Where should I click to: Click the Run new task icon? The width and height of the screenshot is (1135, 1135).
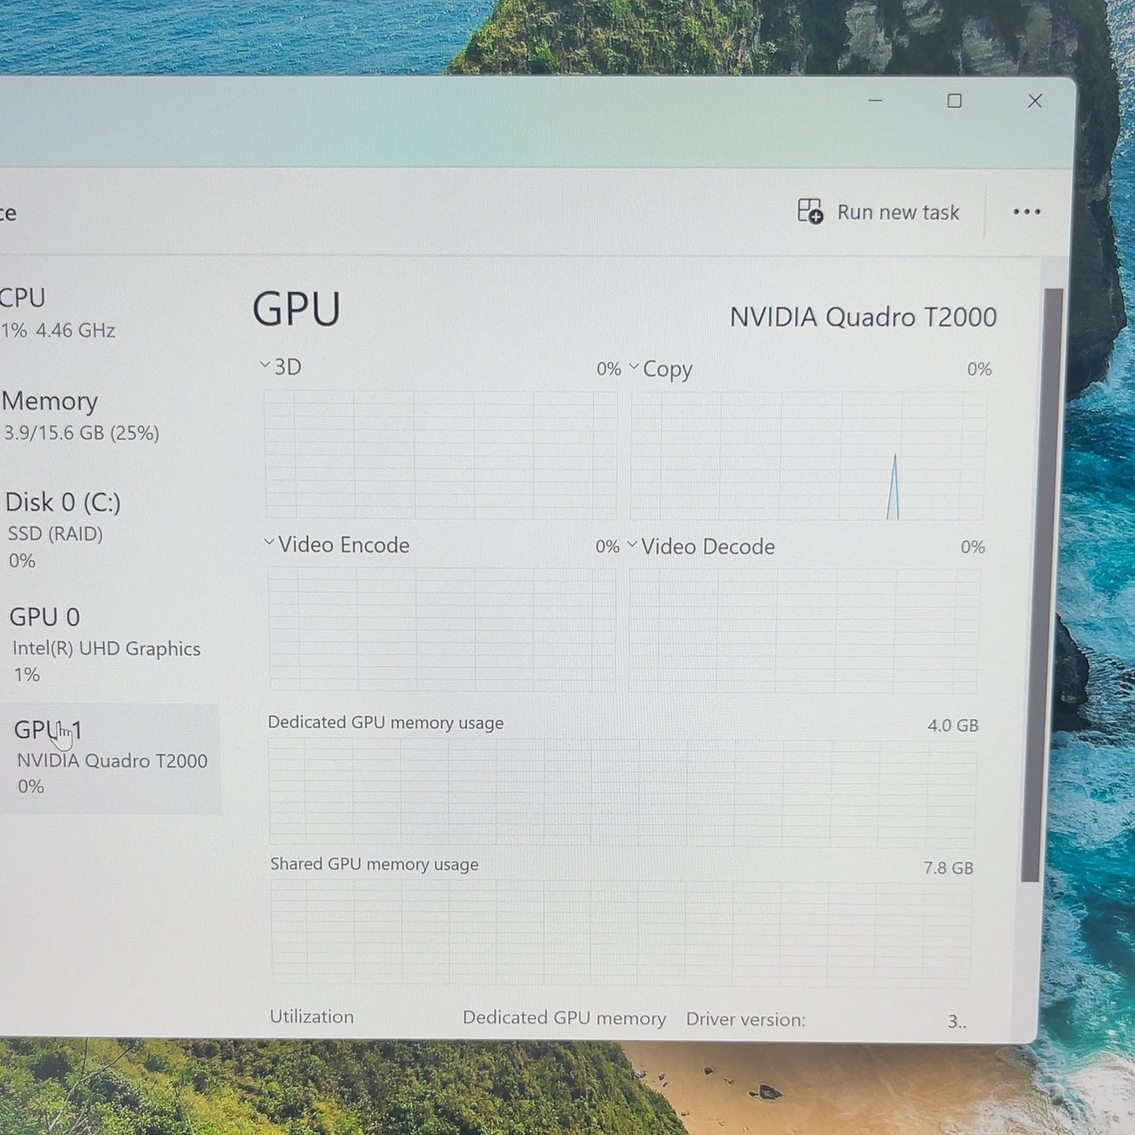point(810,211)
